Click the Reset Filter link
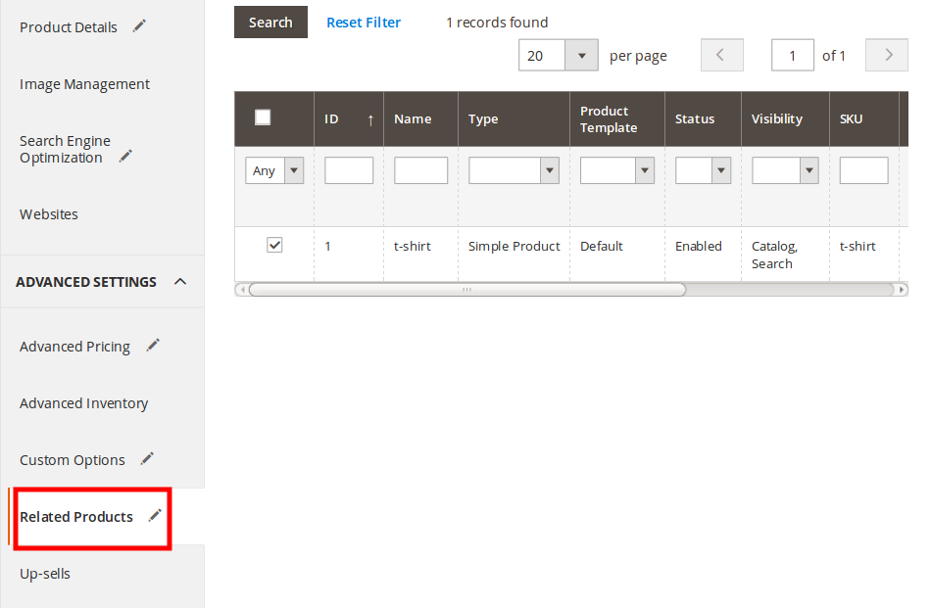 coord(364,22)
